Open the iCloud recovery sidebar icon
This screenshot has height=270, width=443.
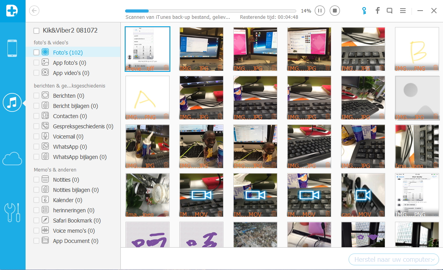point(12,159)
